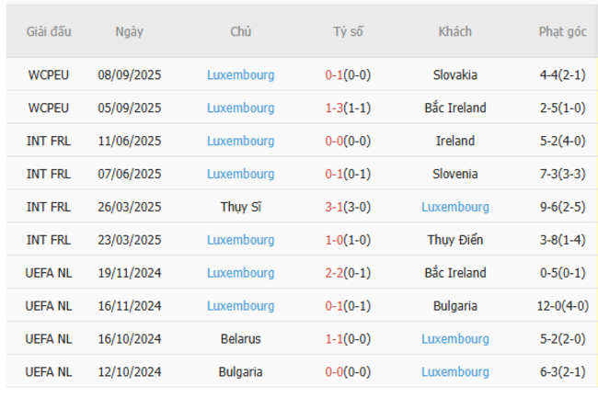Open the Luxembourg link in the 16/11/2024 row
This screenshot has height=398, width=598.
(x=240, y=305)
